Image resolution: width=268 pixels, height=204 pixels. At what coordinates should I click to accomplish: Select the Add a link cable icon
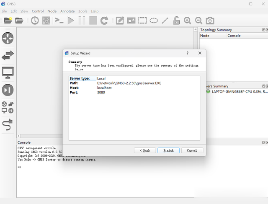(x=8, y=124)
